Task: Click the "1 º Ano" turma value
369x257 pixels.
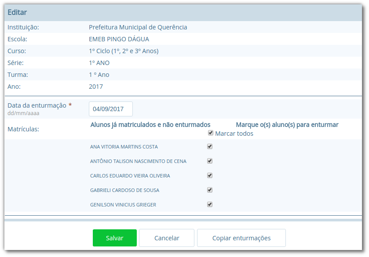Action: [x=98, y=74]
